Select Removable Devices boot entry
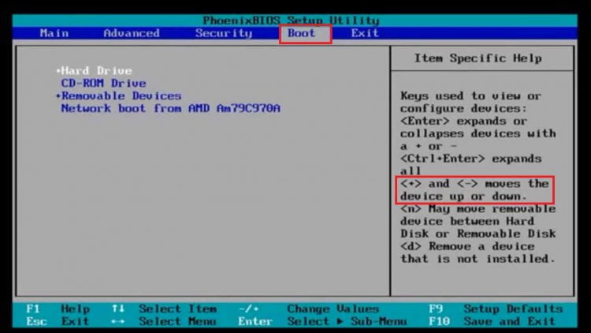 (x=121, y=96)
